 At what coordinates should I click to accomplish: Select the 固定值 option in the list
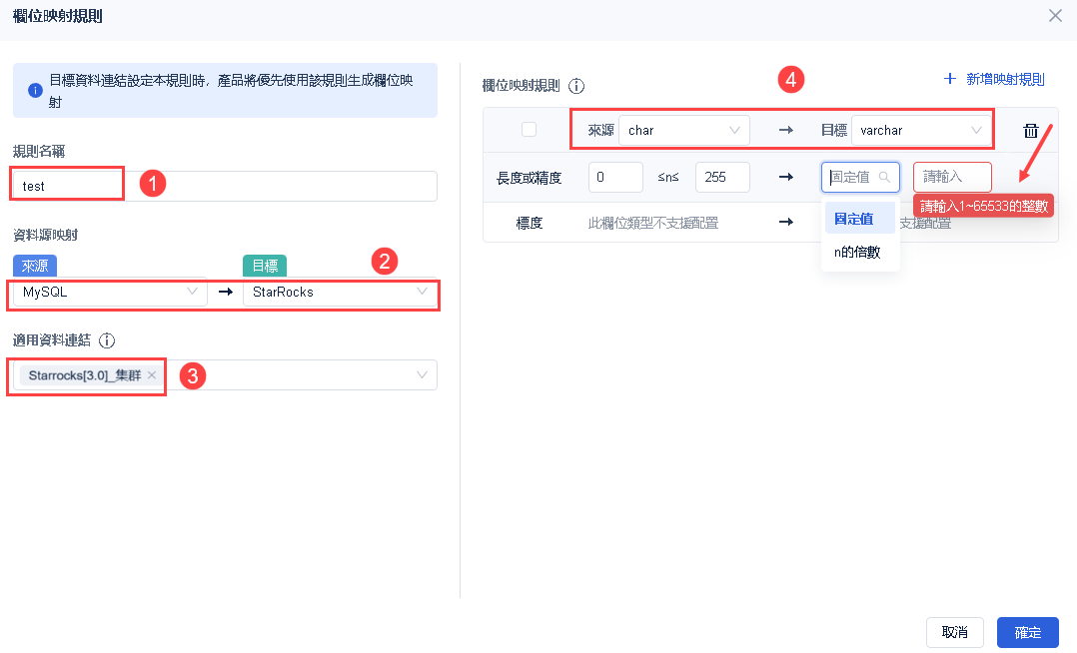click(855, 219)
